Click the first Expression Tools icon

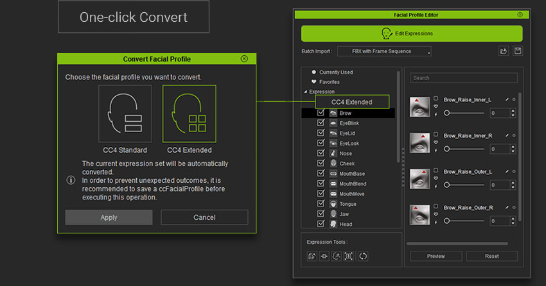tap(312, 256)
